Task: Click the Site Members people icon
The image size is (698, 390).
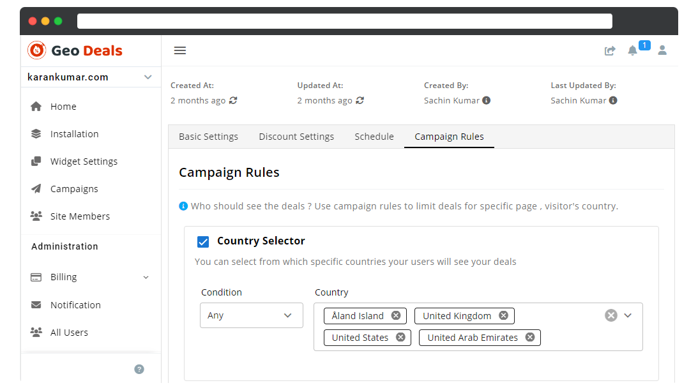Action: pyautogui.click(x=36, y=216)
